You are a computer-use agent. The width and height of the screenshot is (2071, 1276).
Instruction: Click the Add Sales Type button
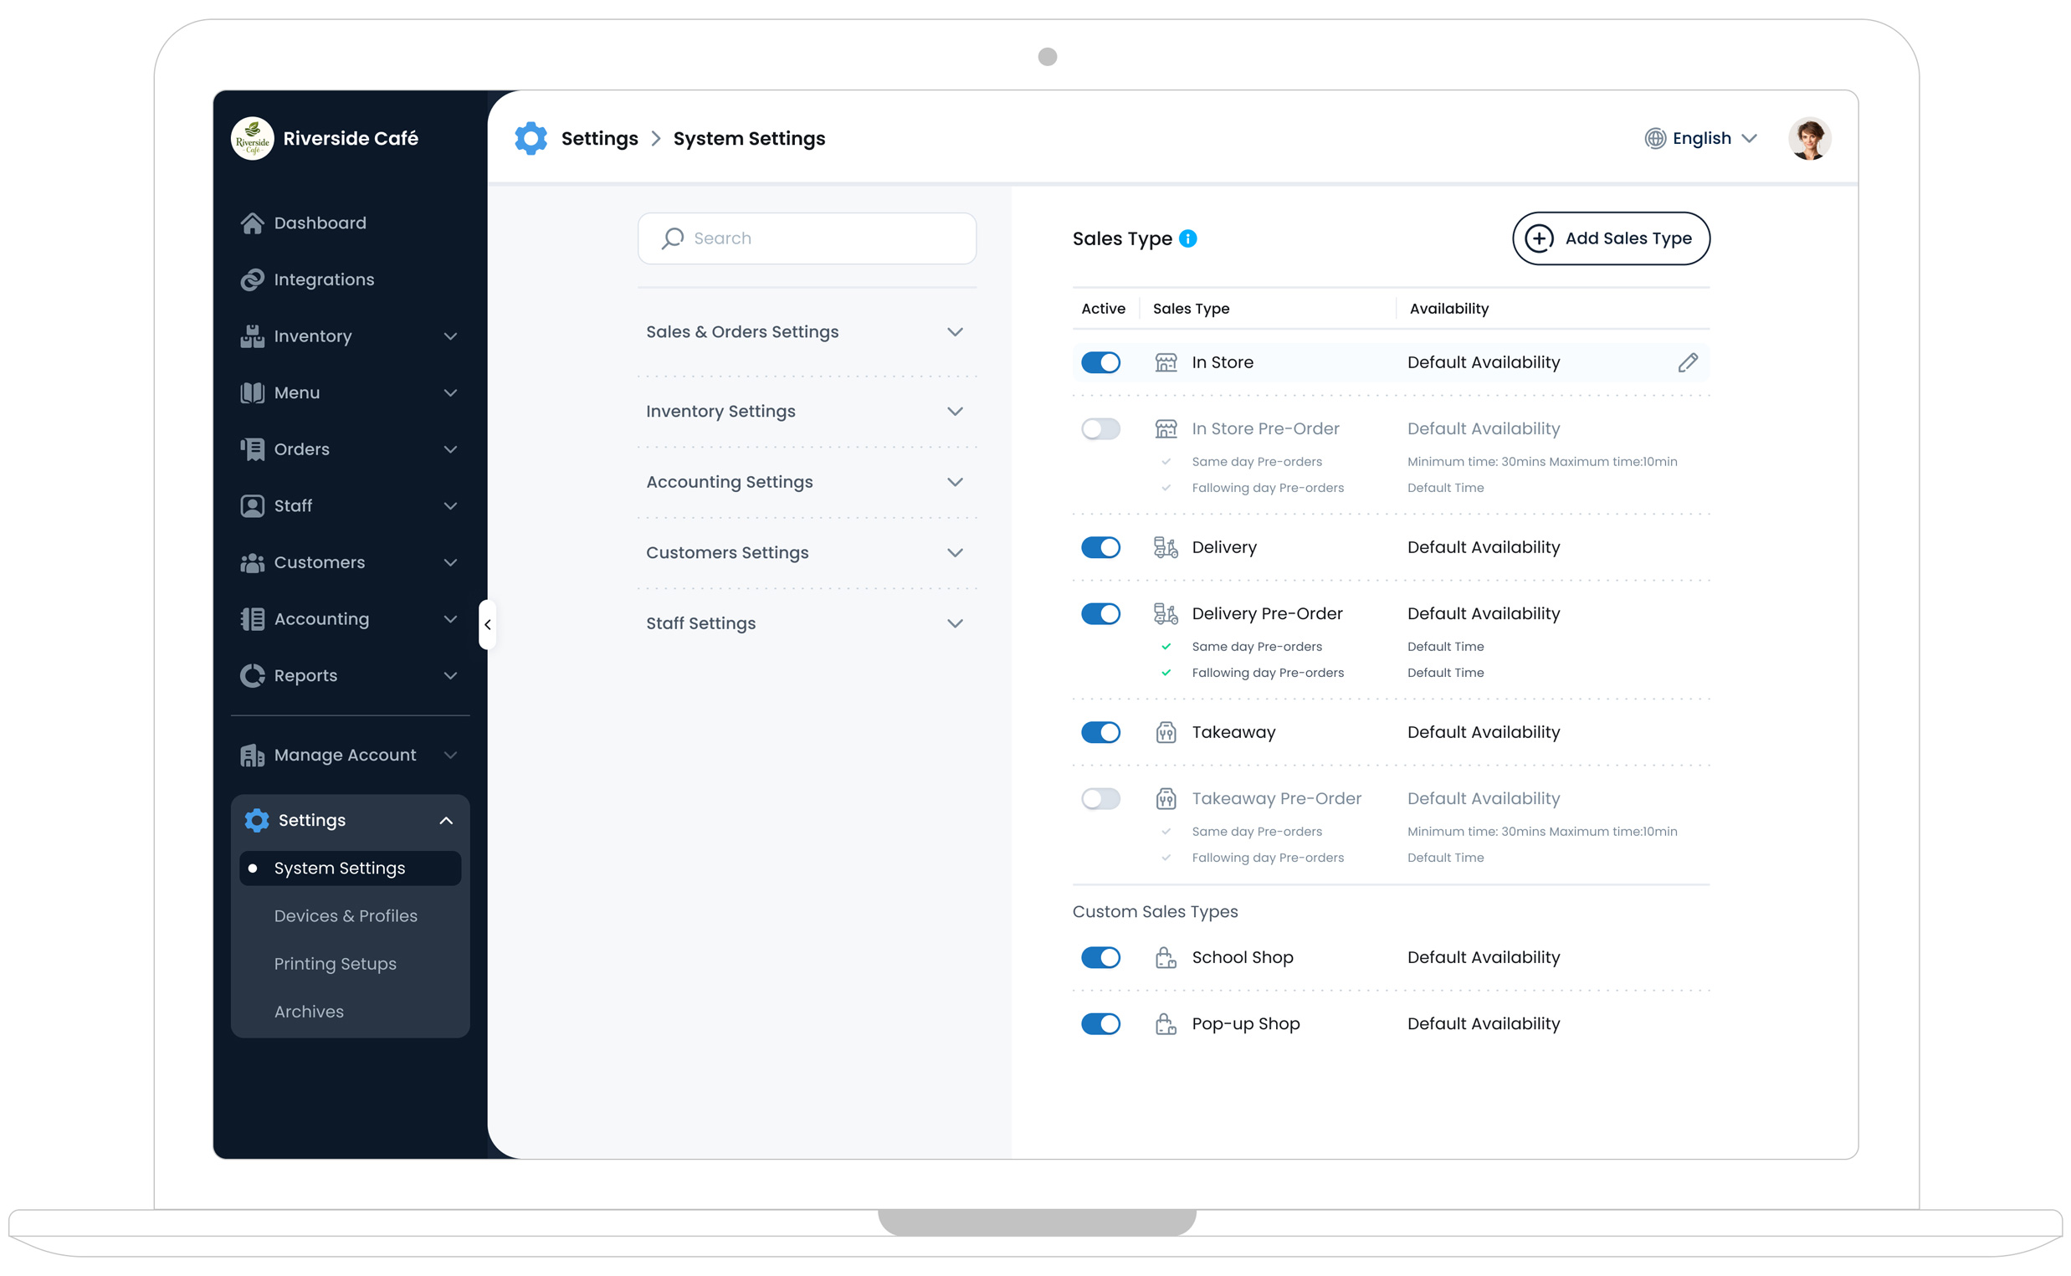click(1610, 238)
